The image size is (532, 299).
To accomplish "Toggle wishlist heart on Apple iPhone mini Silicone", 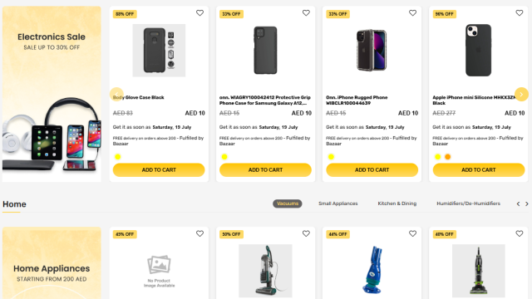I will (x=519, y=13).
